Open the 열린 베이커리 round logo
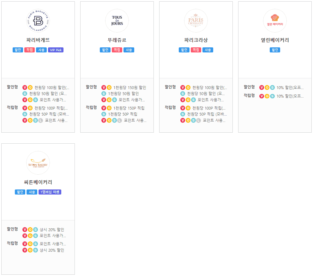 tap(275, 21)
